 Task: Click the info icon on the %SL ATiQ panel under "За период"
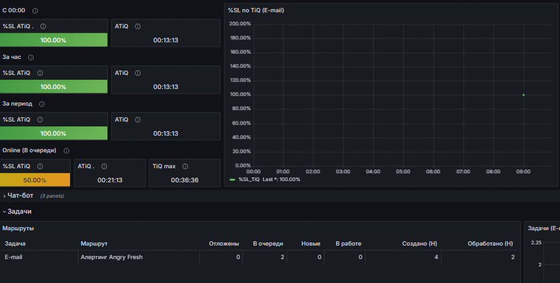tap(40, 120)
